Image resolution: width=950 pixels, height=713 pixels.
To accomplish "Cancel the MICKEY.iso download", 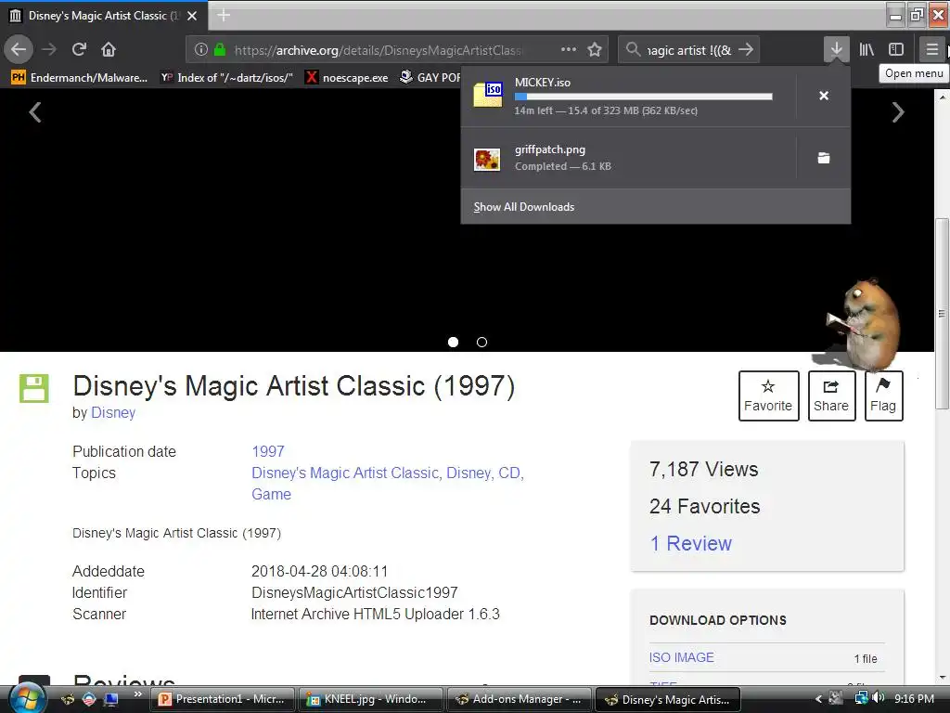I will click(824, 96).
